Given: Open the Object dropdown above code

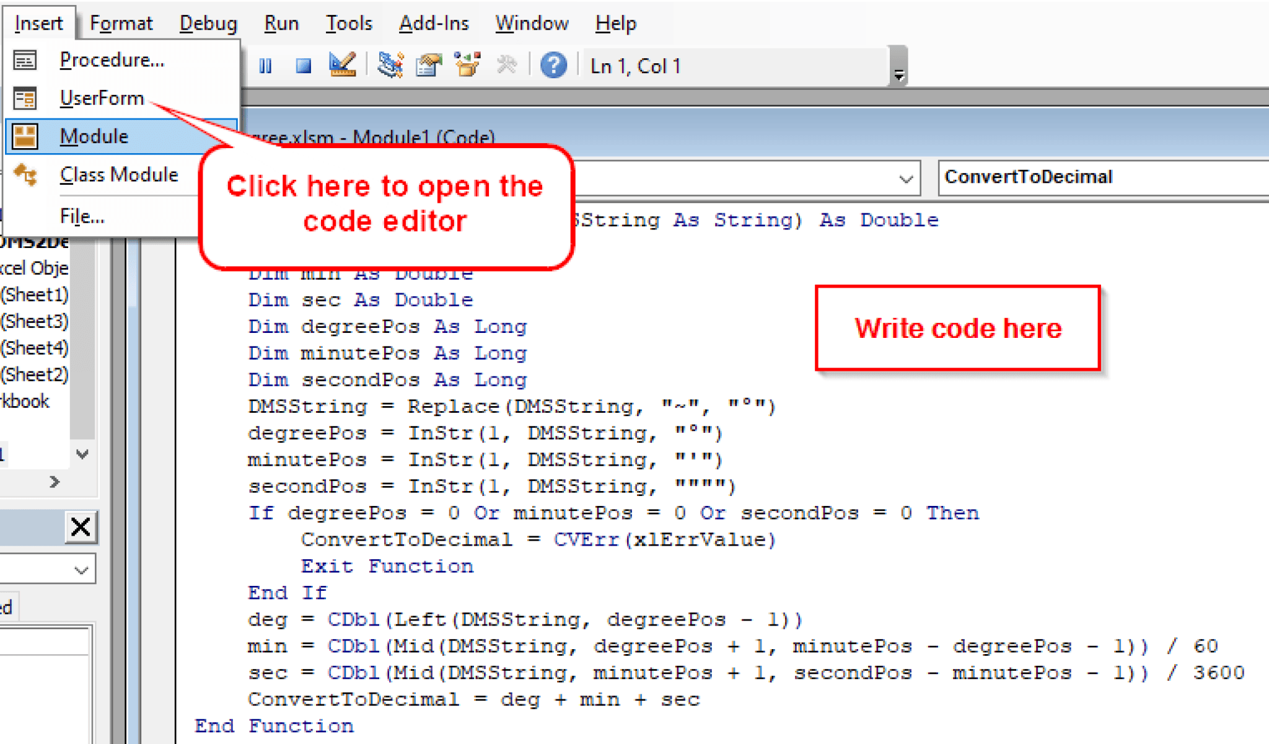Looking at the screenshot, I should coord(906,179).
